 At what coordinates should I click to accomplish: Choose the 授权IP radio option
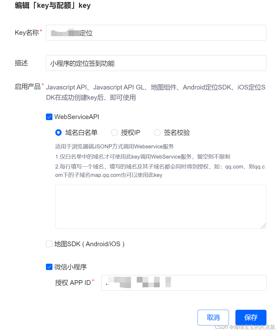pos(114,133)
